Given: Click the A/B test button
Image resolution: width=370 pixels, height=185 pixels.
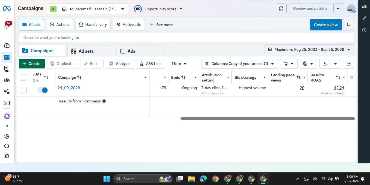Looking at the screenshot, I should 150,64.
